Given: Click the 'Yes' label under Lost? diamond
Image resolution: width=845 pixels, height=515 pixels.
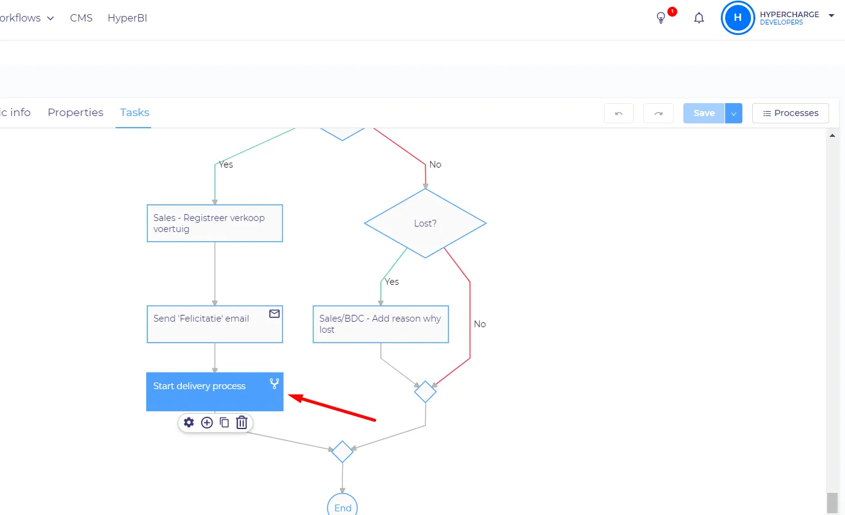Looking at the screenshot, I should [x=391, y=282].
